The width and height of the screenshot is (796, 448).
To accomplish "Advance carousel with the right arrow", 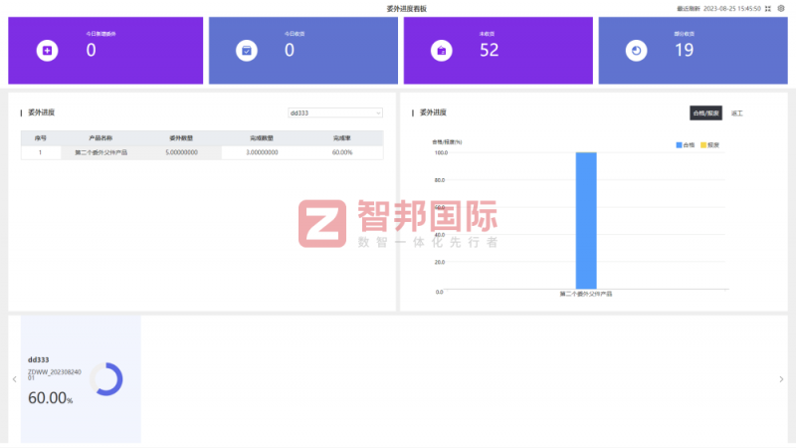I will pos(781,379).
